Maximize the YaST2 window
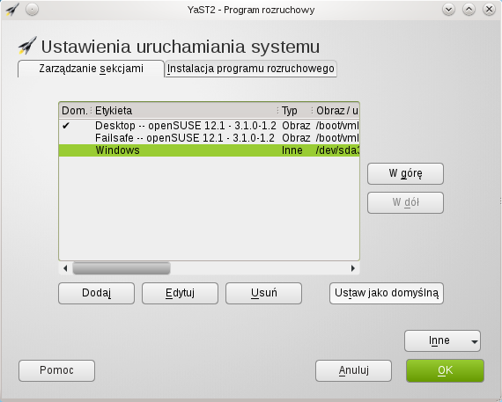This screenshot has width=502, height=402. (469, 10)
